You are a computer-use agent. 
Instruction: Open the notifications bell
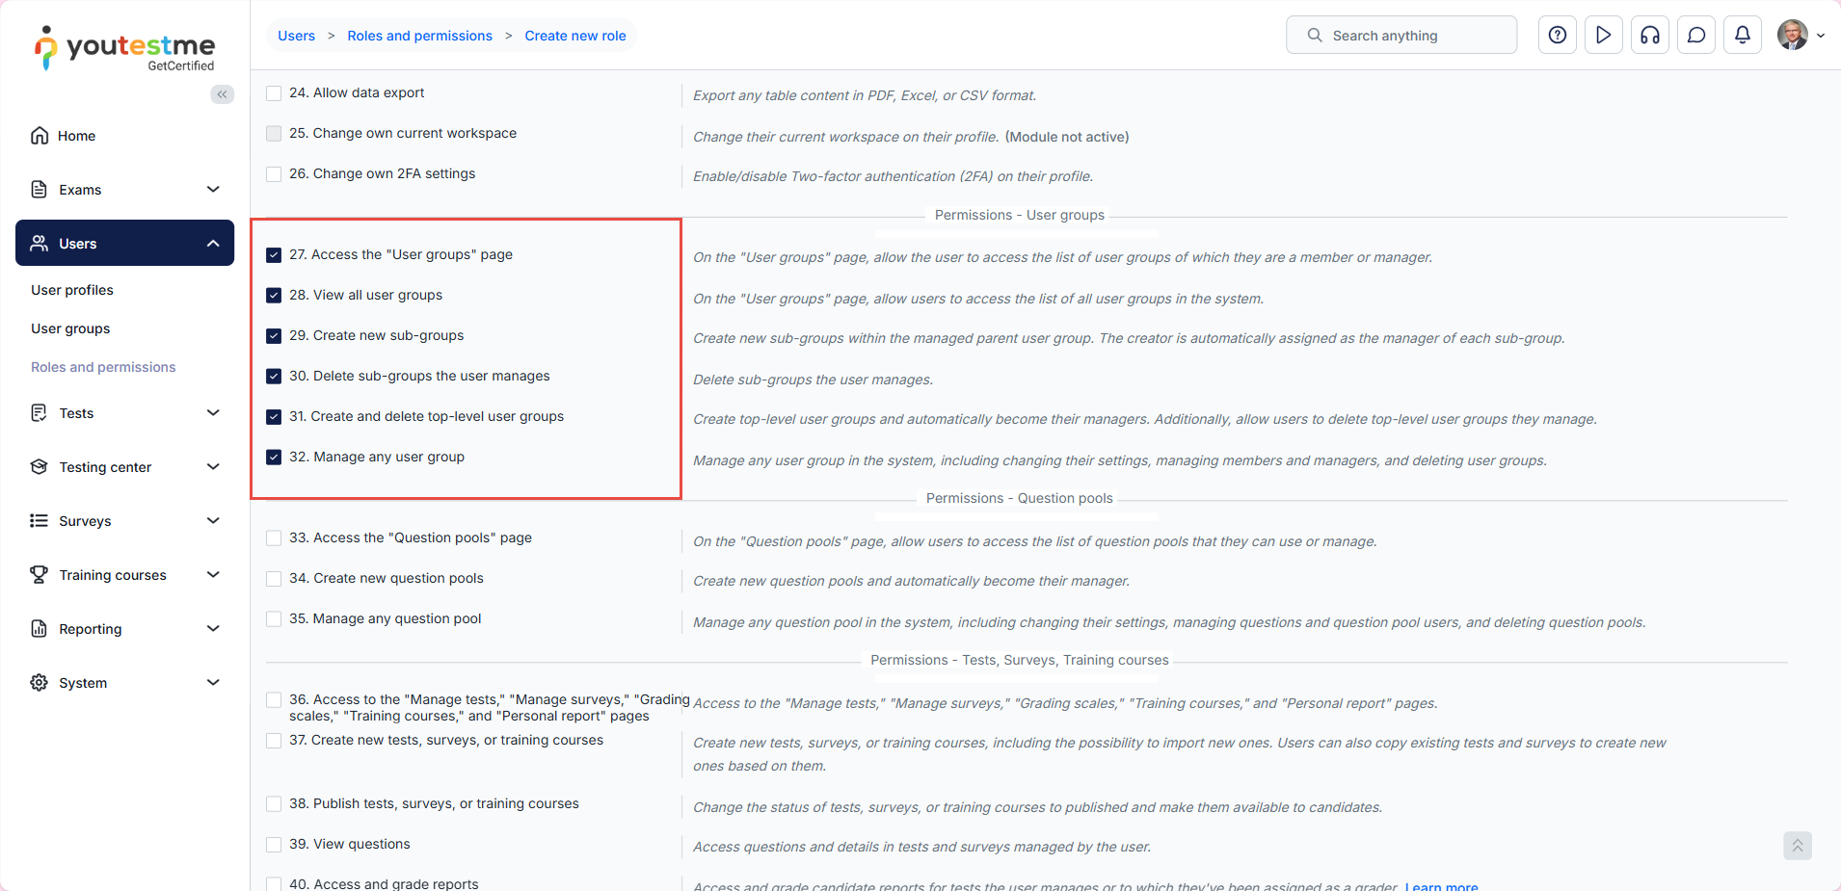1742,36
